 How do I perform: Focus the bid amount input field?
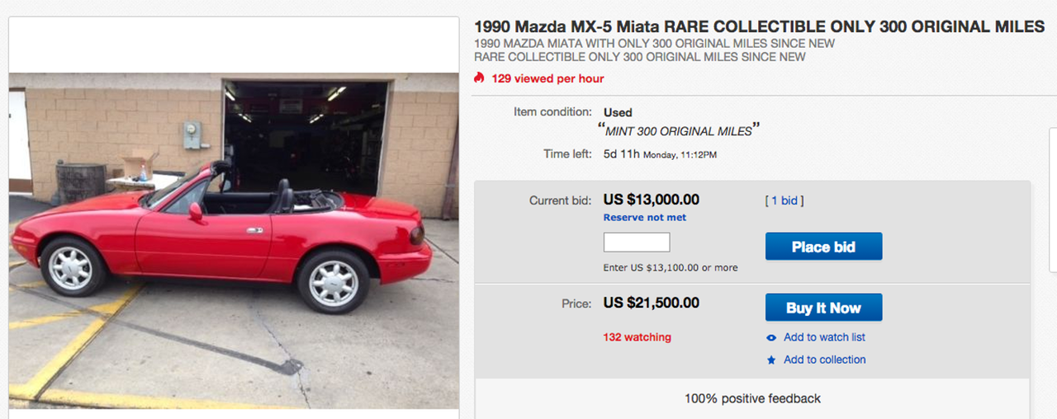tap(637, 242)
